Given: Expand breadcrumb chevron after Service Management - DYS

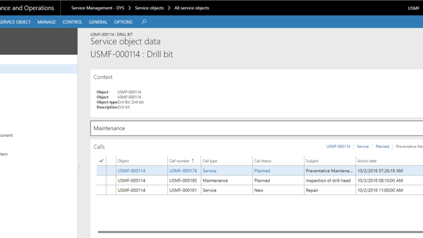Looking at the screenshot, I should [x=130, y=8].
